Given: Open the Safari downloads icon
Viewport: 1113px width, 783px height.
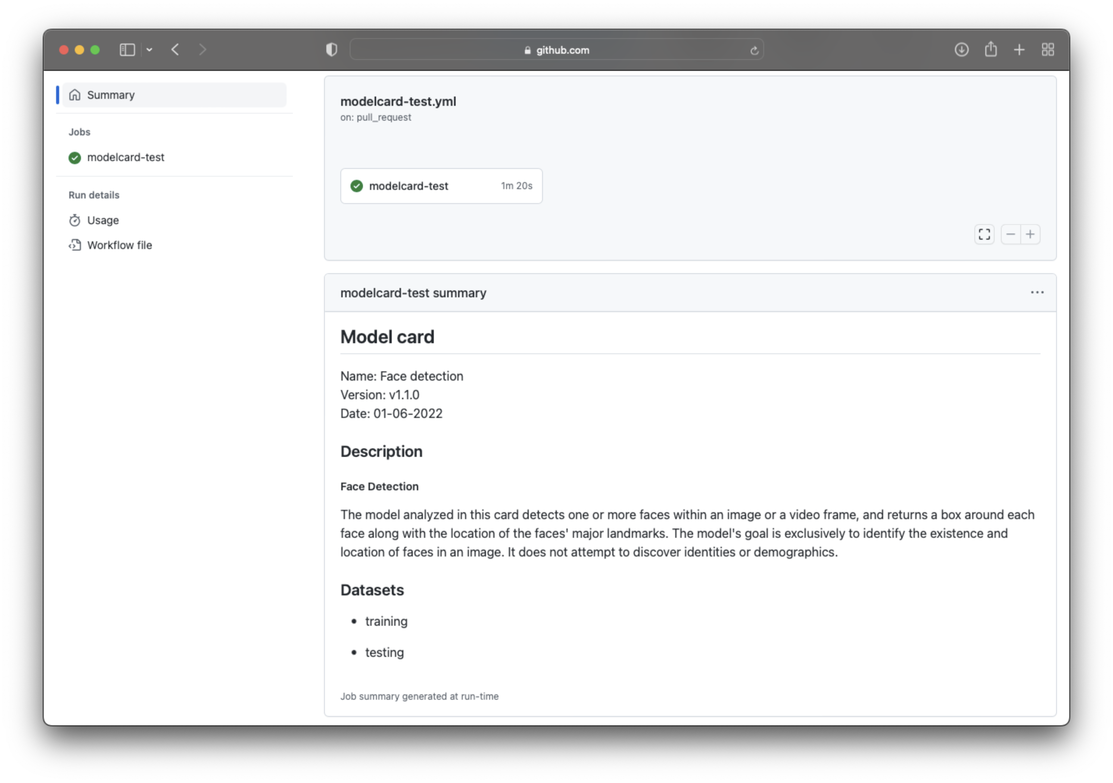Looking at the screenshot, I should [962, 50].
